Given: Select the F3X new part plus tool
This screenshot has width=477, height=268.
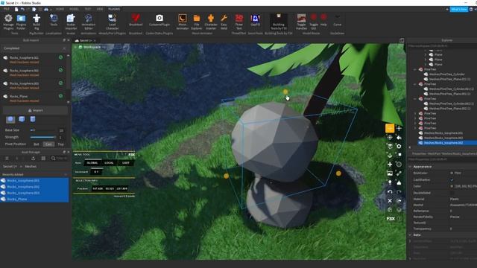Looking at the screenshot, I should pos(390,165).
